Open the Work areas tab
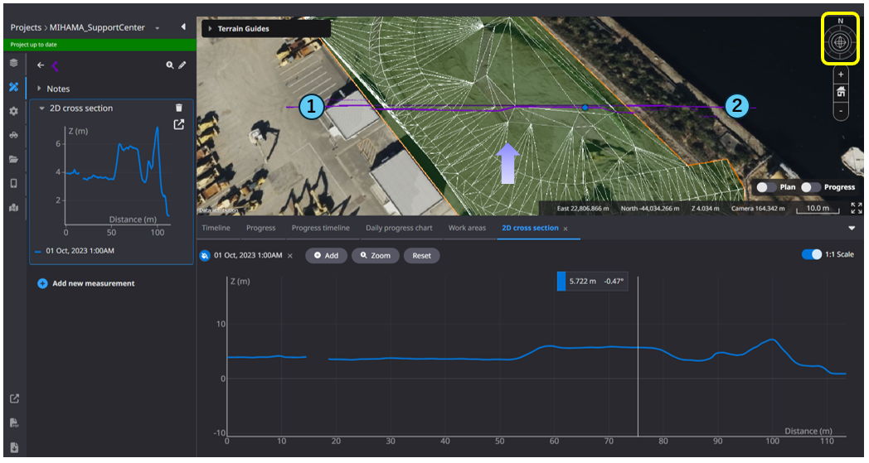The height and width of the screenshot is (463, 869). coord(467,228)
